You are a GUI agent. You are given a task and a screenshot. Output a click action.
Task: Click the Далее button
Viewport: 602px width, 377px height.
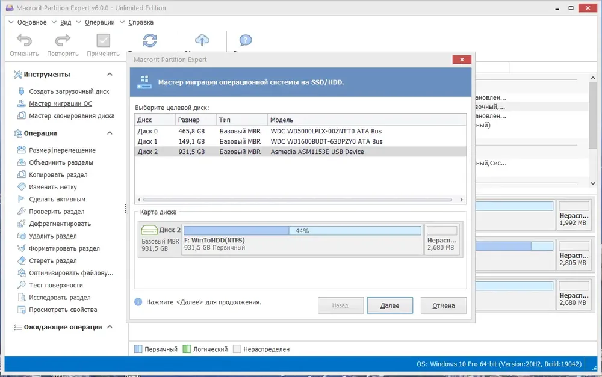pos(389,305)
